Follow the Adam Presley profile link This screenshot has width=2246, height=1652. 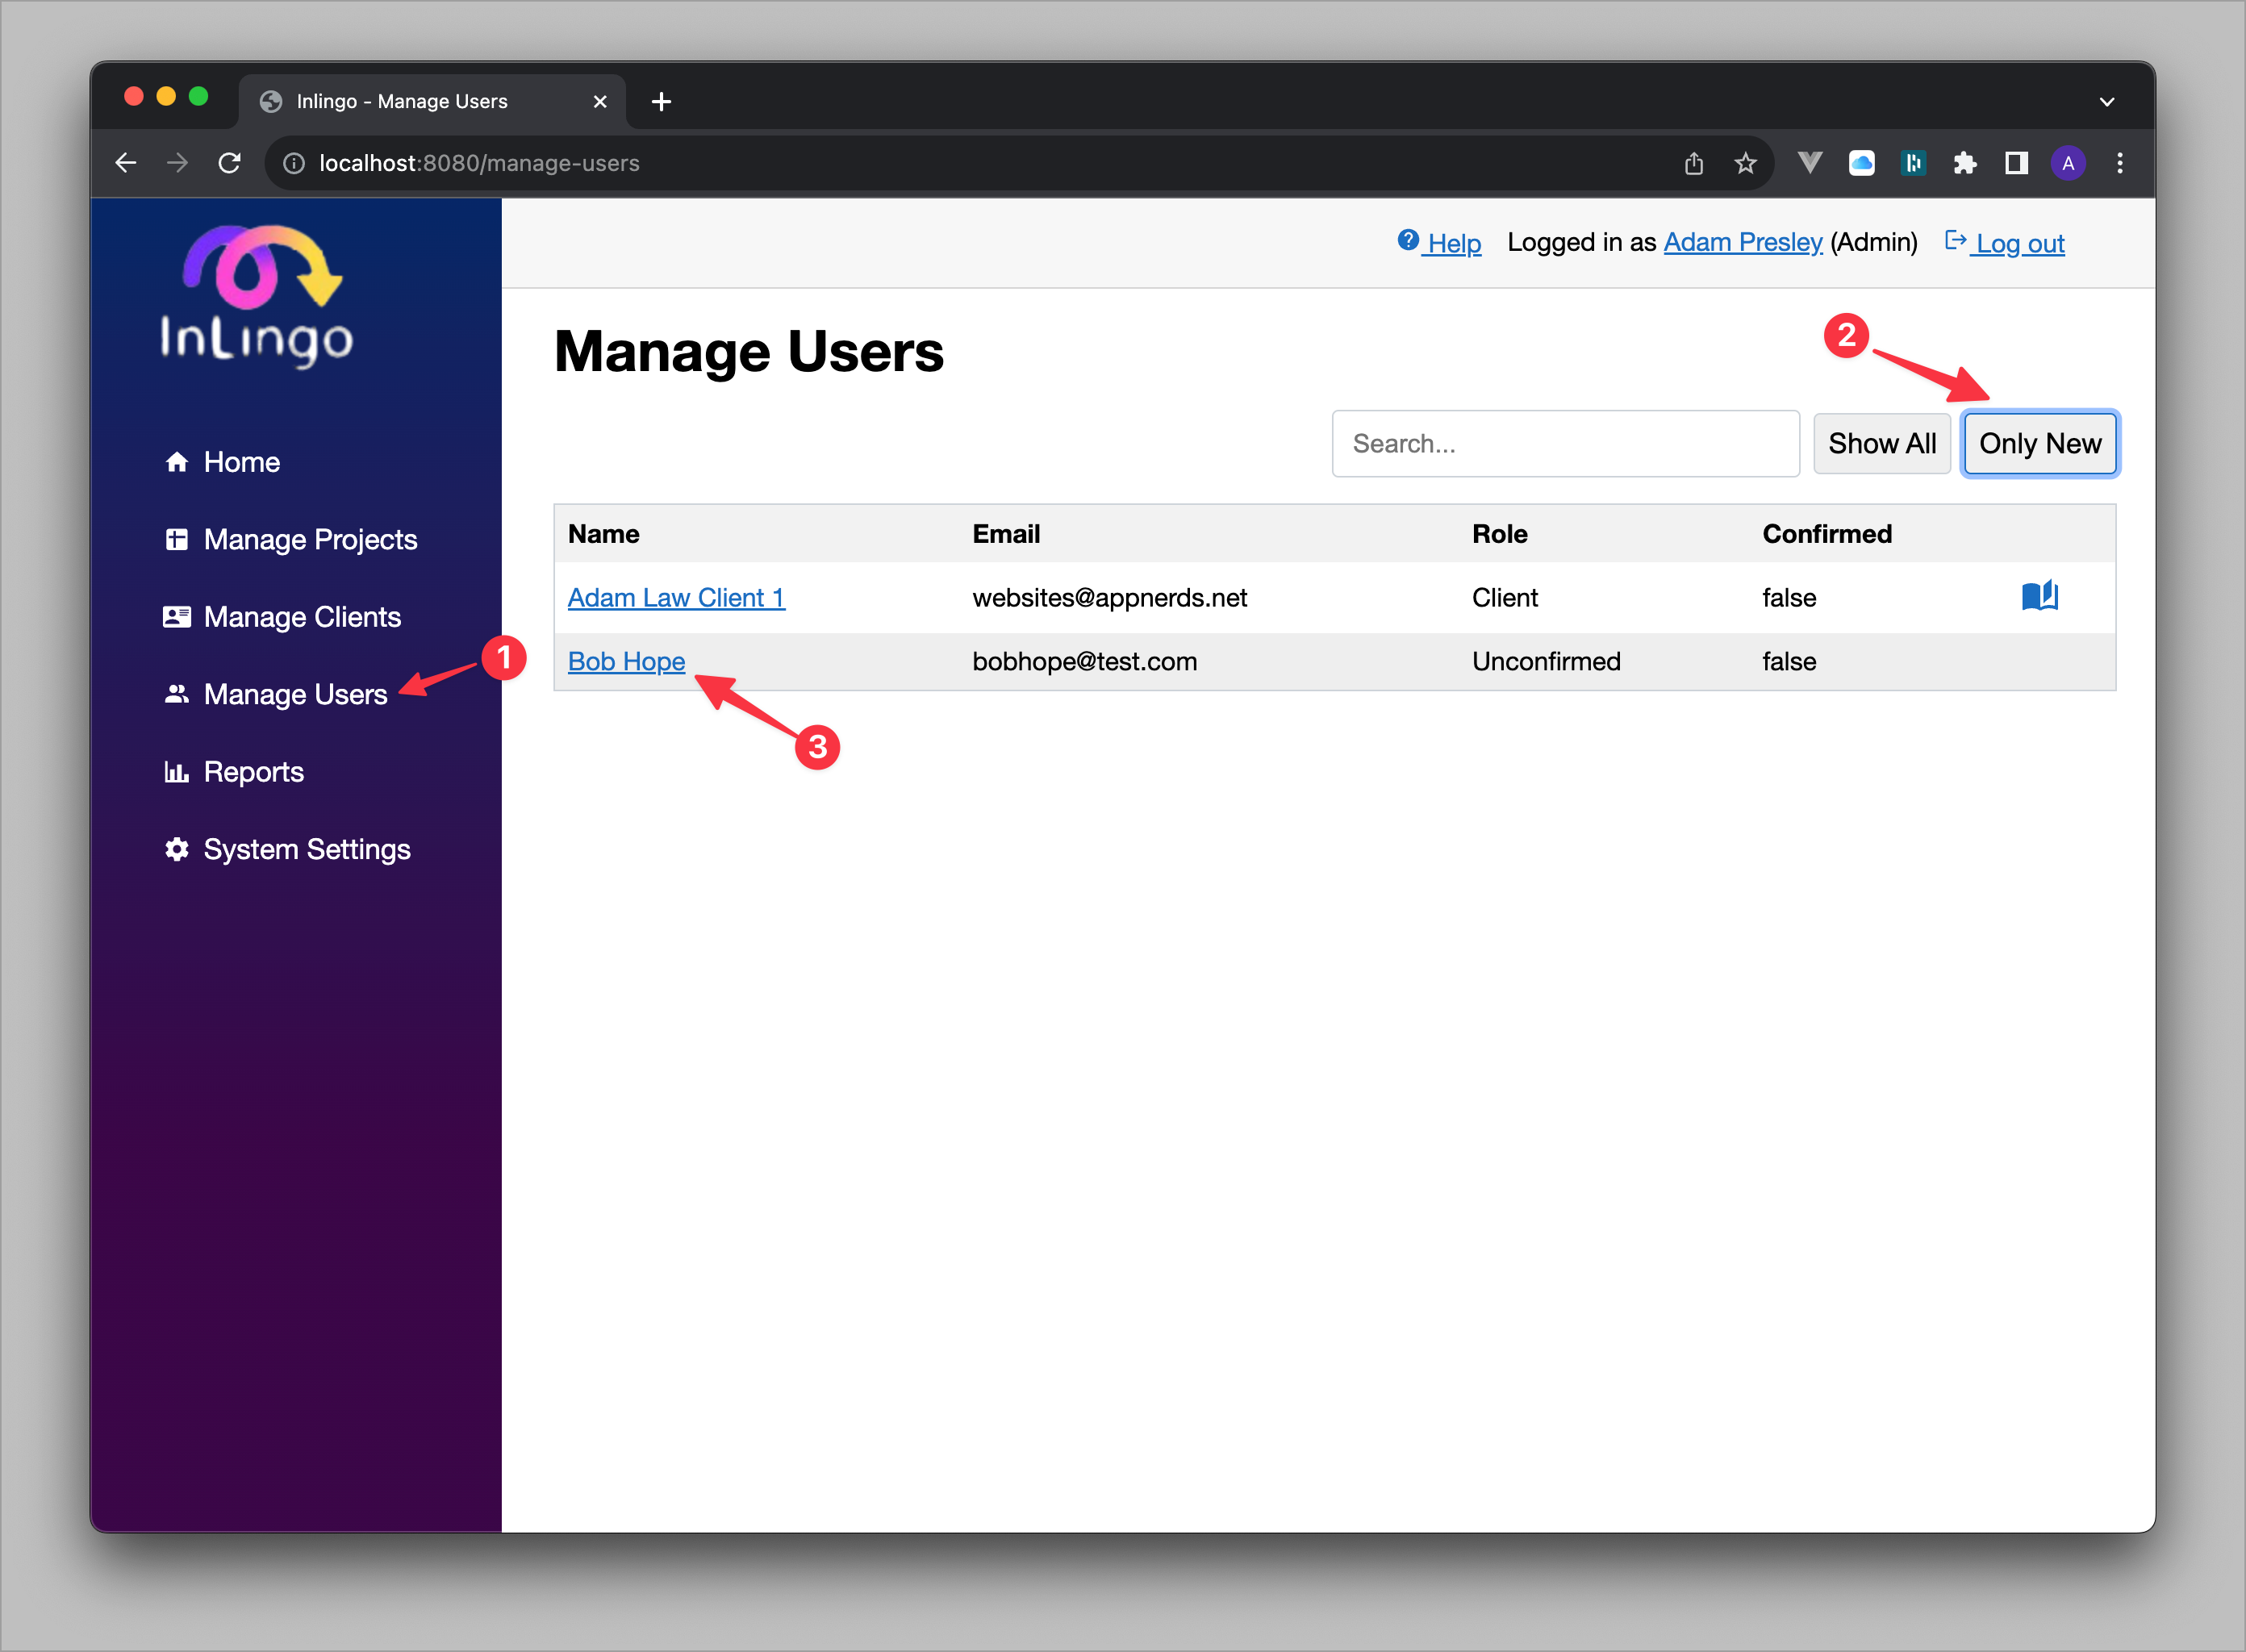pos(1742,242)
